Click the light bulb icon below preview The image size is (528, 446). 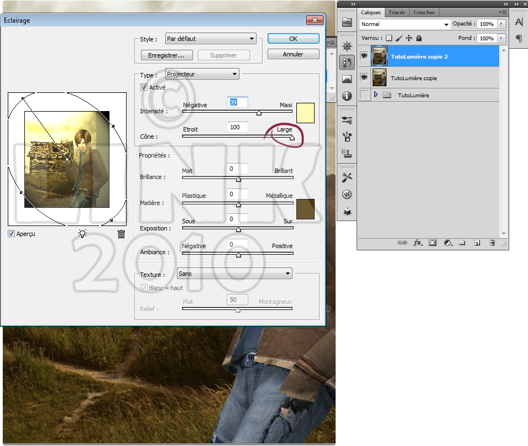(x=82, y=234)
